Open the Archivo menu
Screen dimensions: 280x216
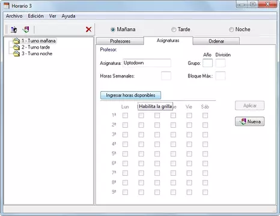point(14,16)
